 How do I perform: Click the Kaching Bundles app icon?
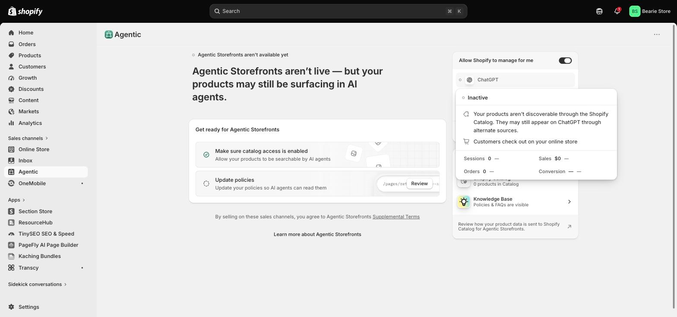[x=11, y=256]
